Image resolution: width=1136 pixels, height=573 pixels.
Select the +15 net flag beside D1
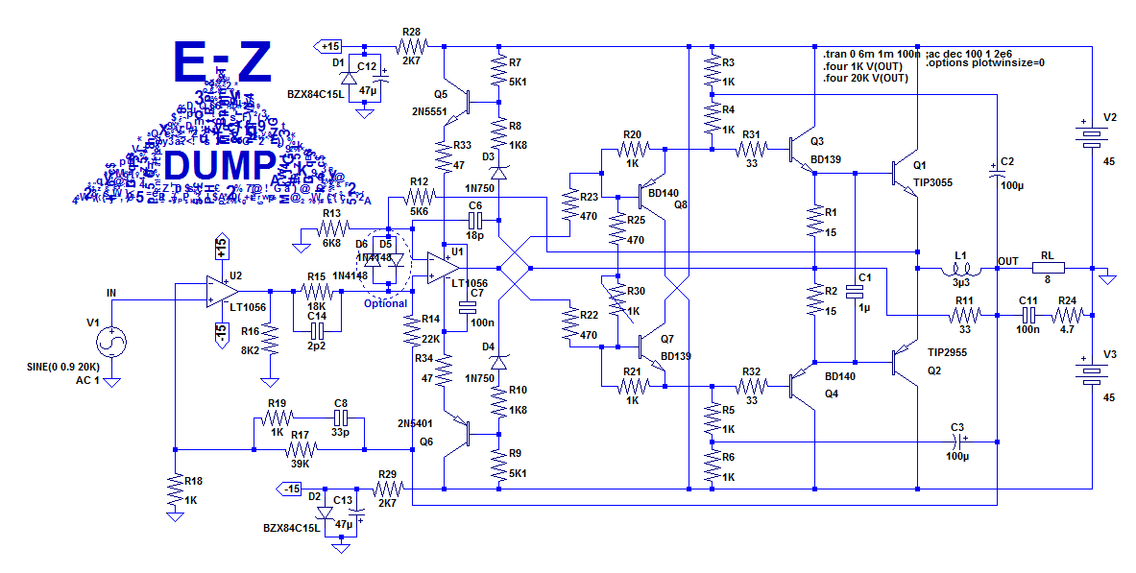click(327, 46)
